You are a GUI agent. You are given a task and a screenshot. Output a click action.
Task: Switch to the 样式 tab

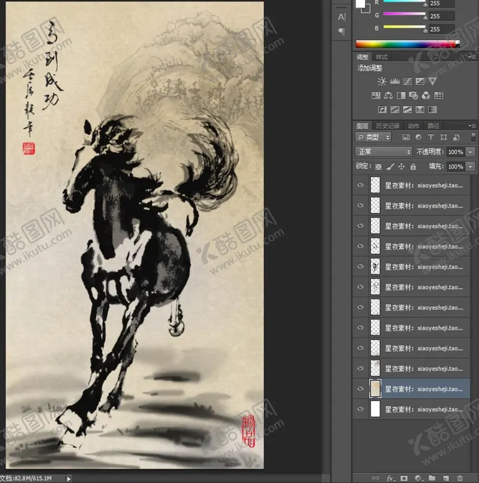tap(382, 57)
